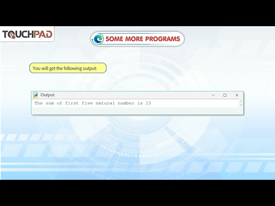Click the word 'first' in the output line

click(x=72, y=103)
